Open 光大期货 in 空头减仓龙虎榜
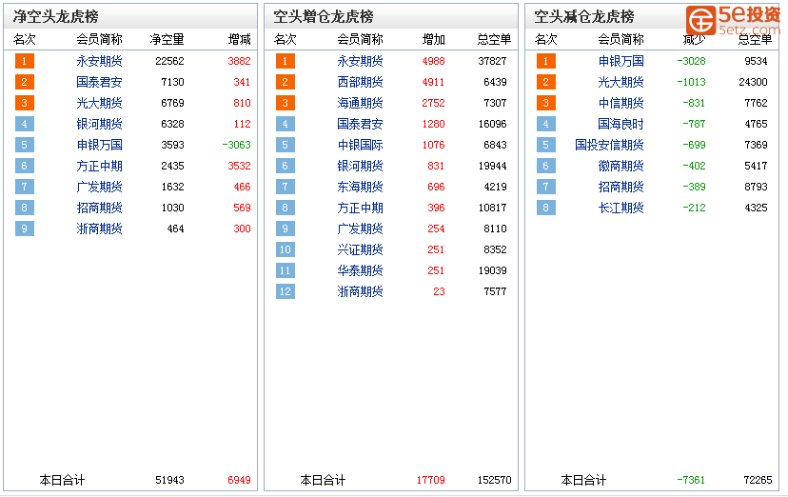 pos(621,82)
